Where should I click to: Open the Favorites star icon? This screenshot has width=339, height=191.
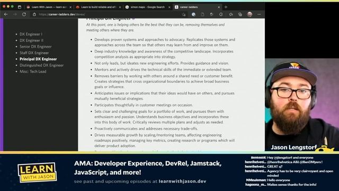pyautogui.click(x=231, y=14)
